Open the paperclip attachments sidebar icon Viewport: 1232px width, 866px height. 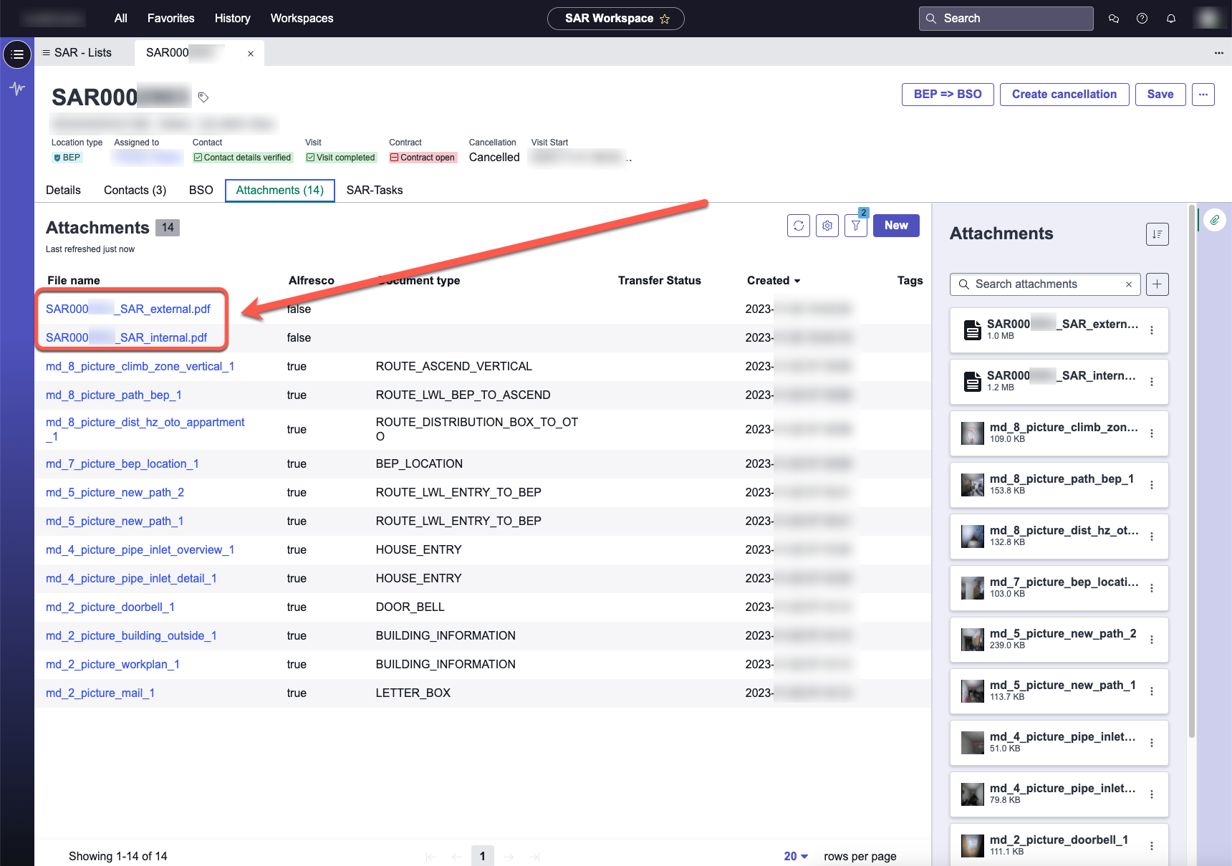(1214, 220)
